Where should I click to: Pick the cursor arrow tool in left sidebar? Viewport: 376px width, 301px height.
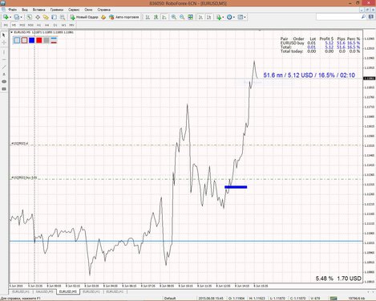click(x=4, y=35)
